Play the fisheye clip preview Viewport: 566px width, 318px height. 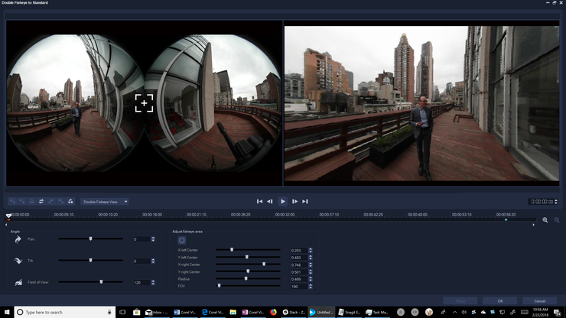click(283, 201)
